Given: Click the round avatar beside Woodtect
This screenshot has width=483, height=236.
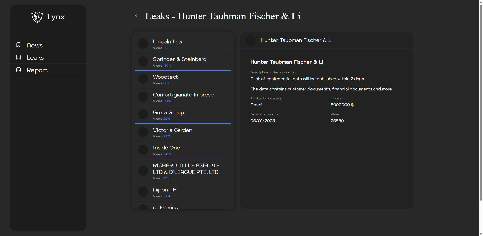Looking at the screenshot, I should [x=143, y=79].
